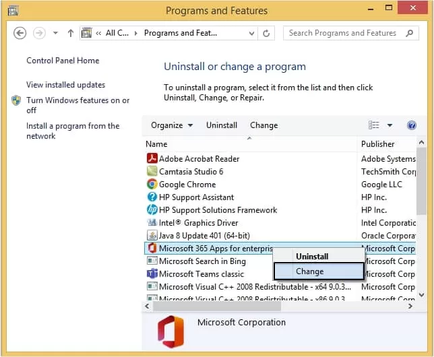Expand the more view options arrow
Viewport: 434px width, 357px height.
pos(390,126)
